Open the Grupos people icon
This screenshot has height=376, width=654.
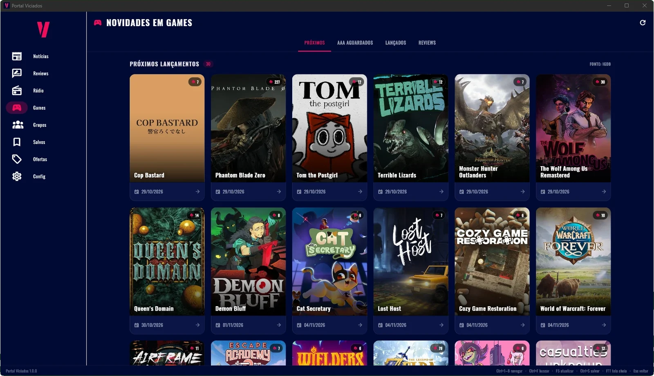coord(18,125)
